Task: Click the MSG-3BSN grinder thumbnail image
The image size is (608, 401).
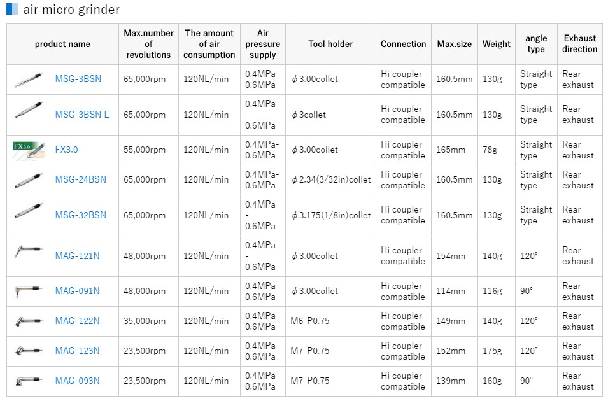Action: [29, 80]
